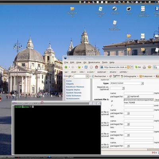Viewport: 159px width, 159px height.
Task: Go back using the browser's green back arrow
Action: (66, 67)
